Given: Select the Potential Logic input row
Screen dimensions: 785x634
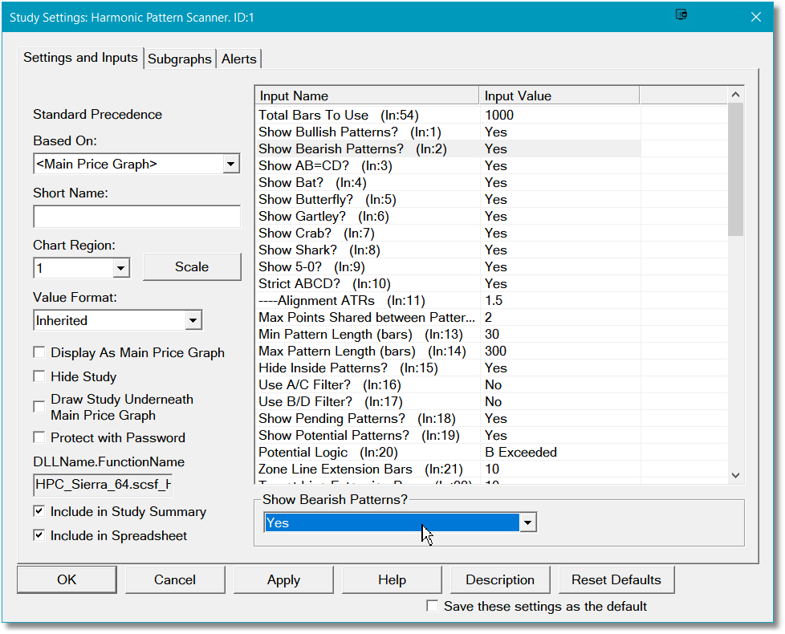Looking at the screenshot, I should point(448,453).
